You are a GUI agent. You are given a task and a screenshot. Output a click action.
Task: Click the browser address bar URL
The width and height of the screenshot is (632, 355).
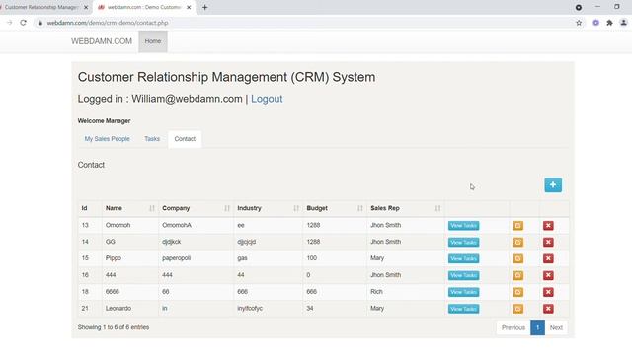pyautogui.click(x=108, y=23)
